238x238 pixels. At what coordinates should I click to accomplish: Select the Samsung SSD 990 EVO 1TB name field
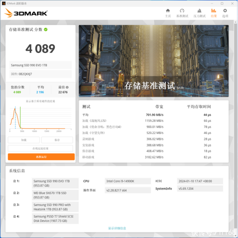[40, 65]
